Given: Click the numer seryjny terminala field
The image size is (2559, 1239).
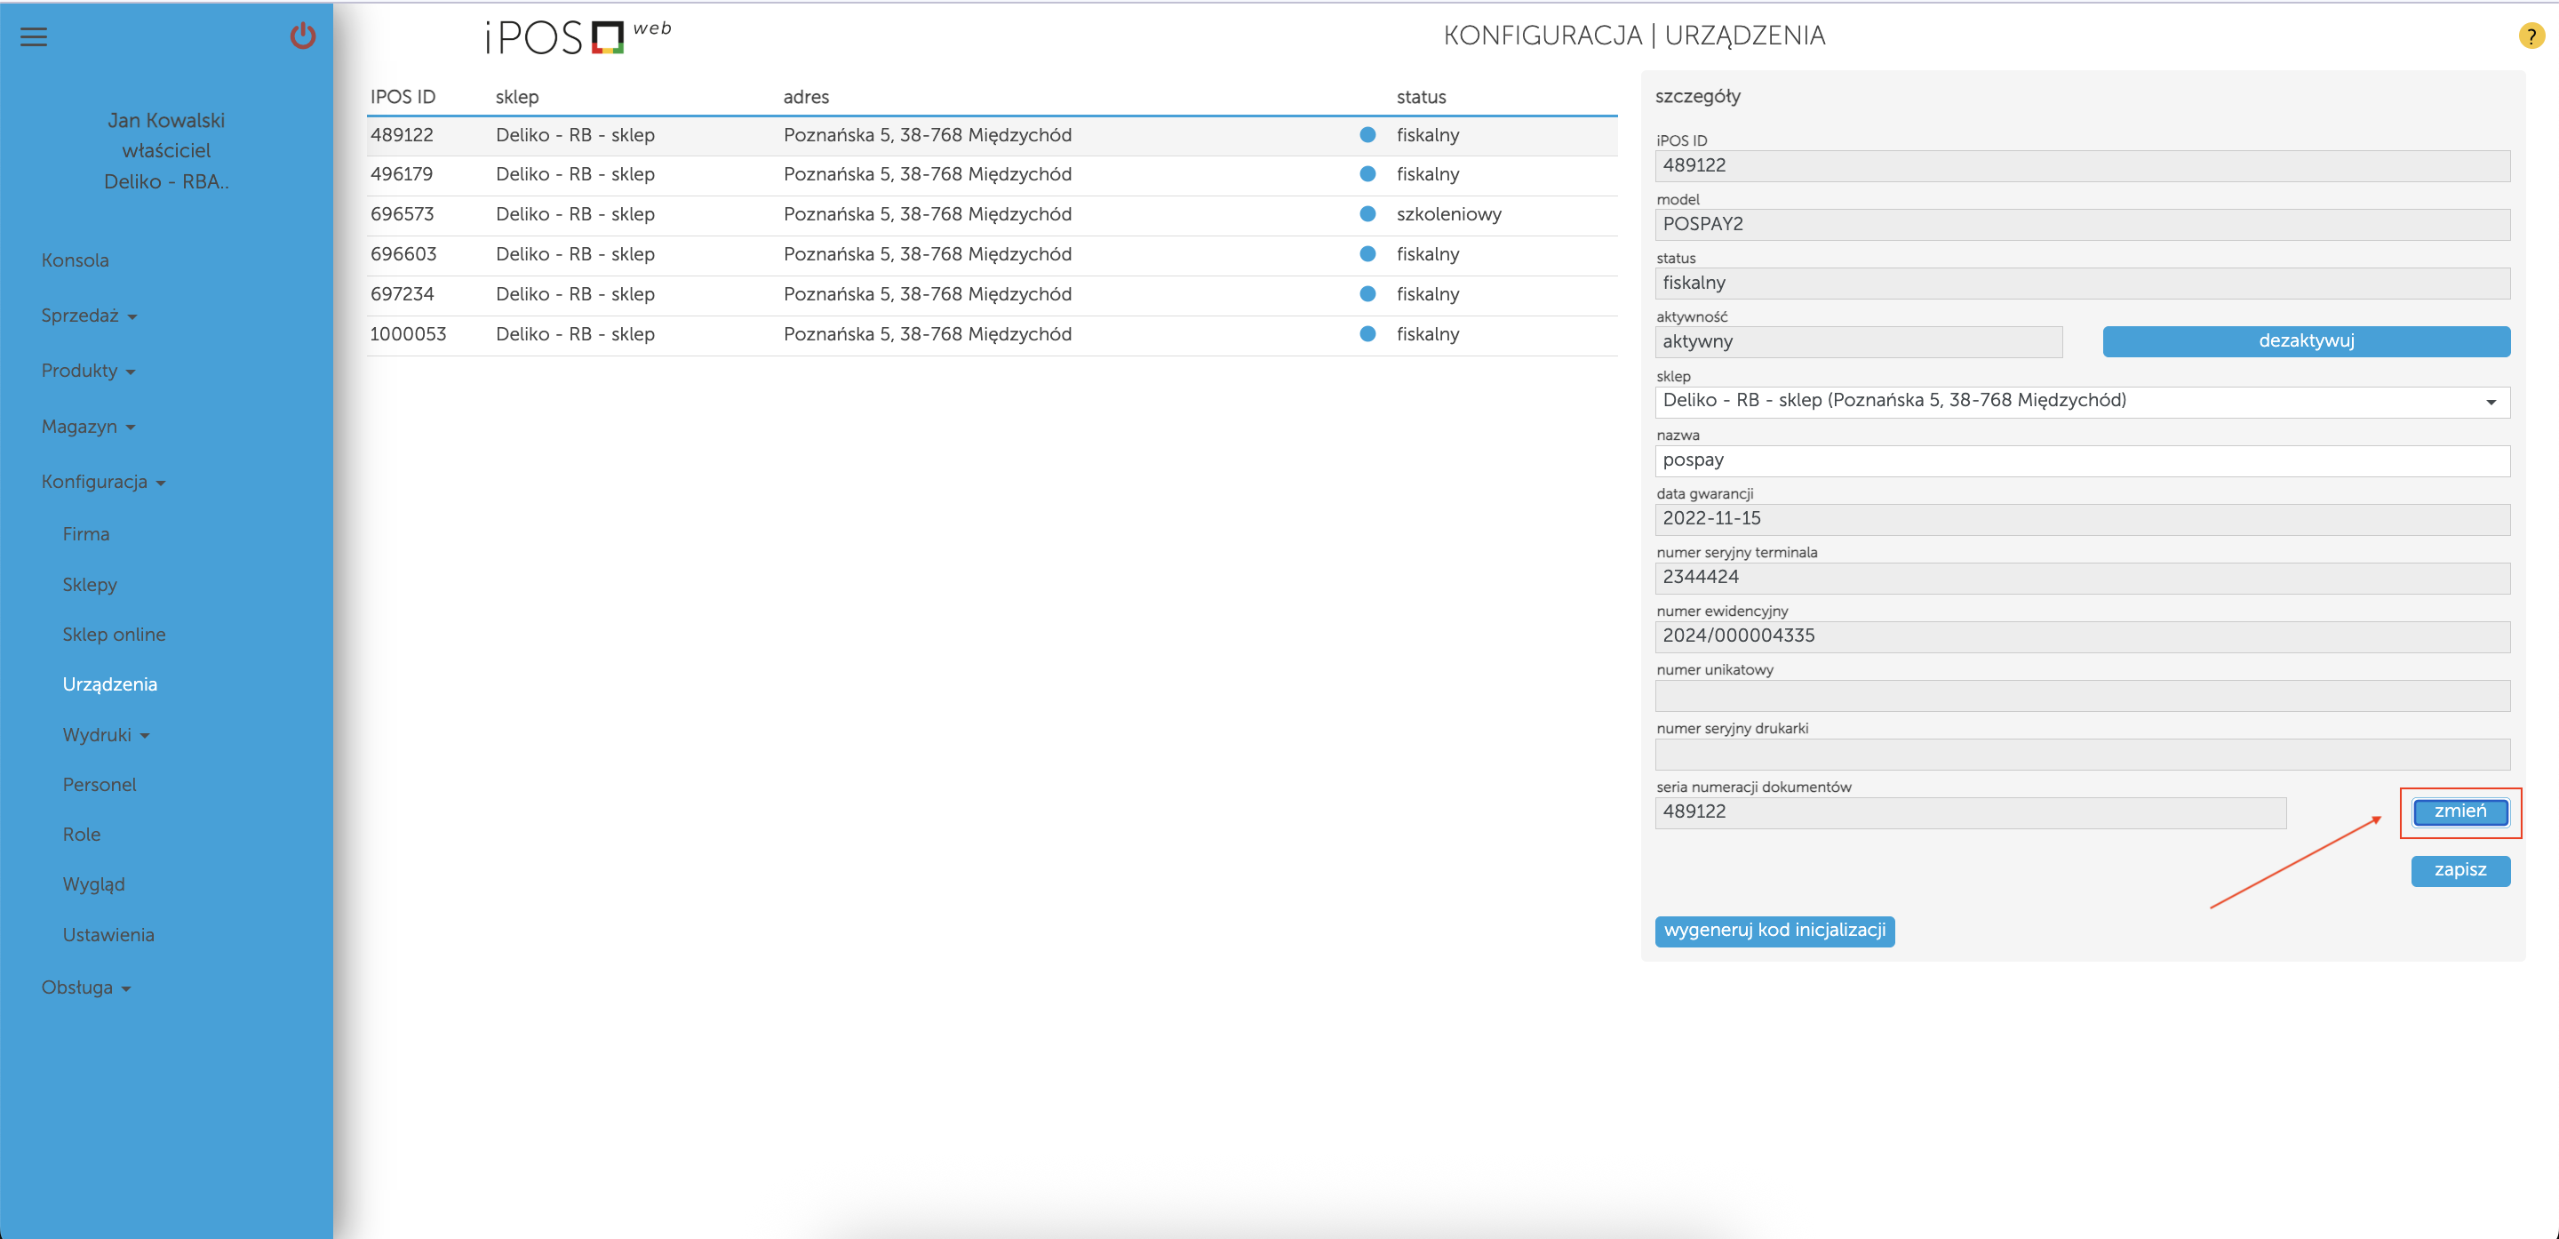Looking at the screenshot, I should click(x=2082, y=577).
